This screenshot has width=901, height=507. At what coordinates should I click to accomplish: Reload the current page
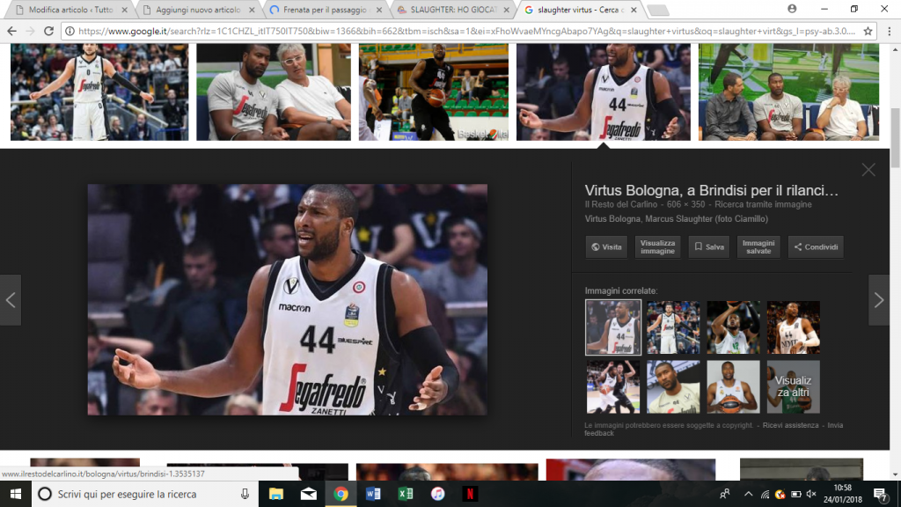(49, 31)
